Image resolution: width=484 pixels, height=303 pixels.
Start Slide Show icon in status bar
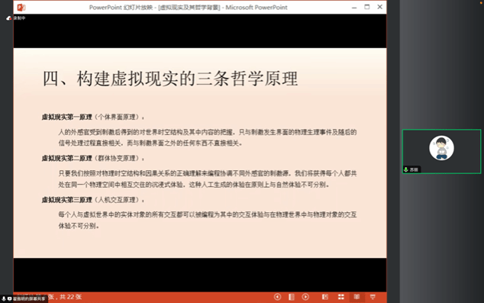pyautogui.click(x=373, y=297)
